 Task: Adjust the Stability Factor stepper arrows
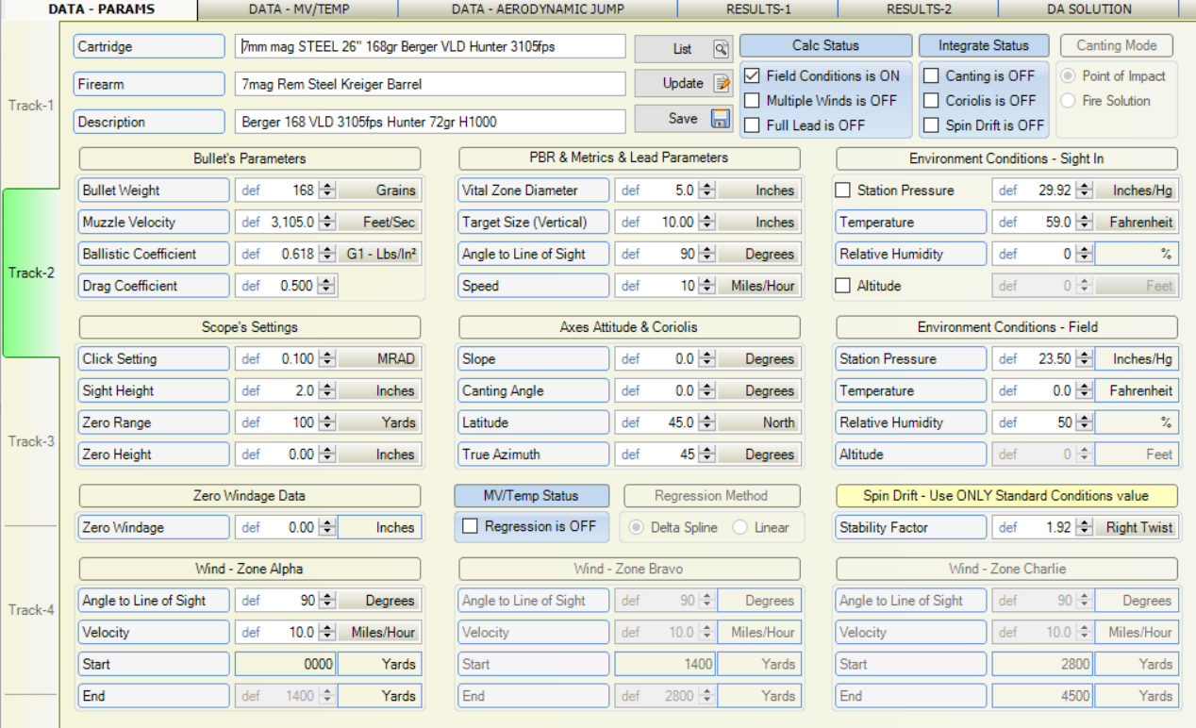1084,527
